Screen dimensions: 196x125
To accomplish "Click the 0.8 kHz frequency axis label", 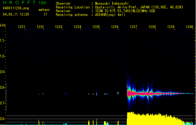I will (x=2, y=87).
